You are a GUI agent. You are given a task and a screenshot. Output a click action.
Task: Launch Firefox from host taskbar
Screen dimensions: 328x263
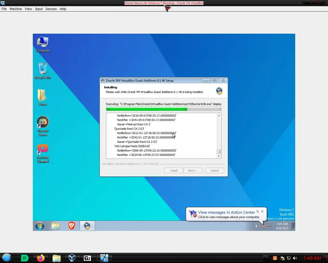[x=40, y=258]
